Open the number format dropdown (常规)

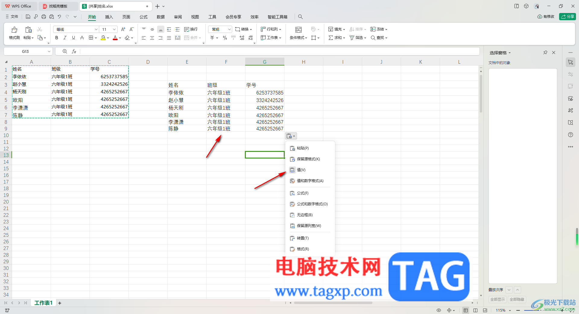[229, 29]
